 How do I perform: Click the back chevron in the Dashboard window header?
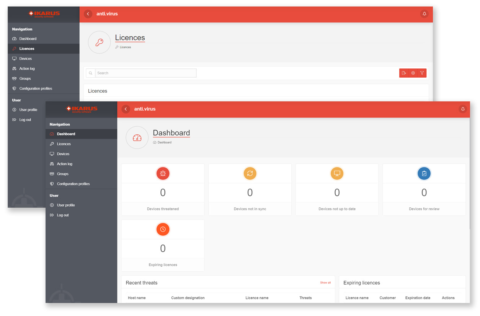(x=126, y=109)
